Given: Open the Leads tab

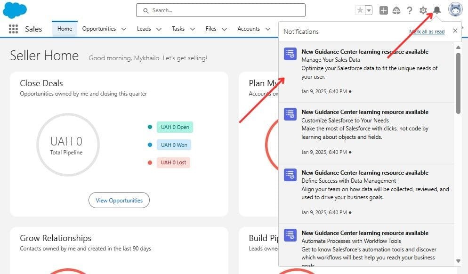Looking at the screenshot, I should pyautogui.click(x=144, y=29).
